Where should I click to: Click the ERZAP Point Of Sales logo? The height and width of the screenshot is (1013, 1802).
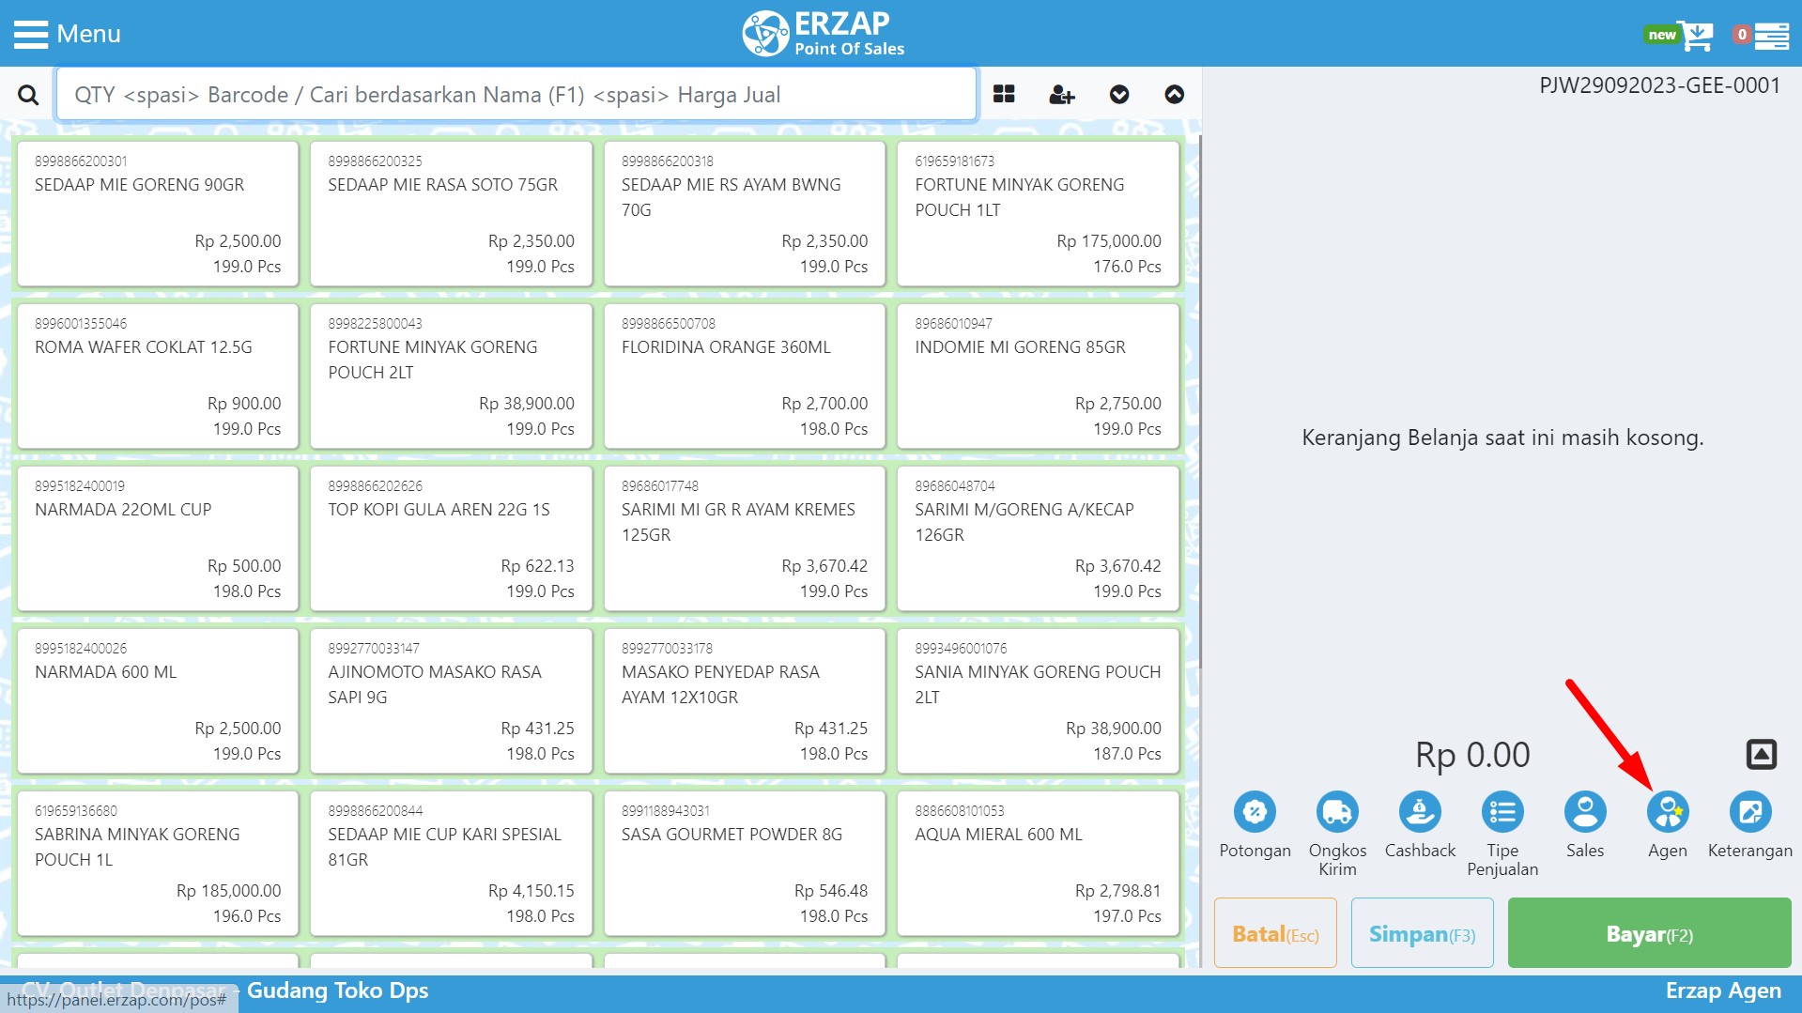pyautogui.click(x=824, y=34)
